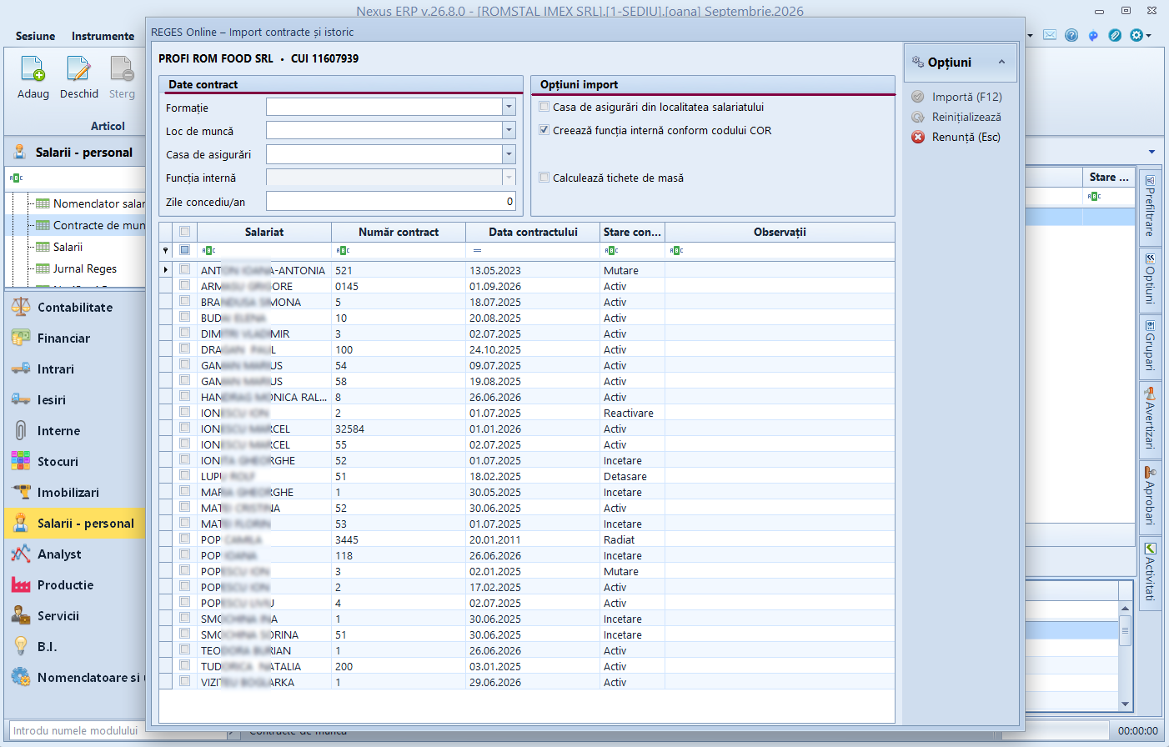Click Importă (F12) button
The image size is (1169, 747).
coord(956,97)
